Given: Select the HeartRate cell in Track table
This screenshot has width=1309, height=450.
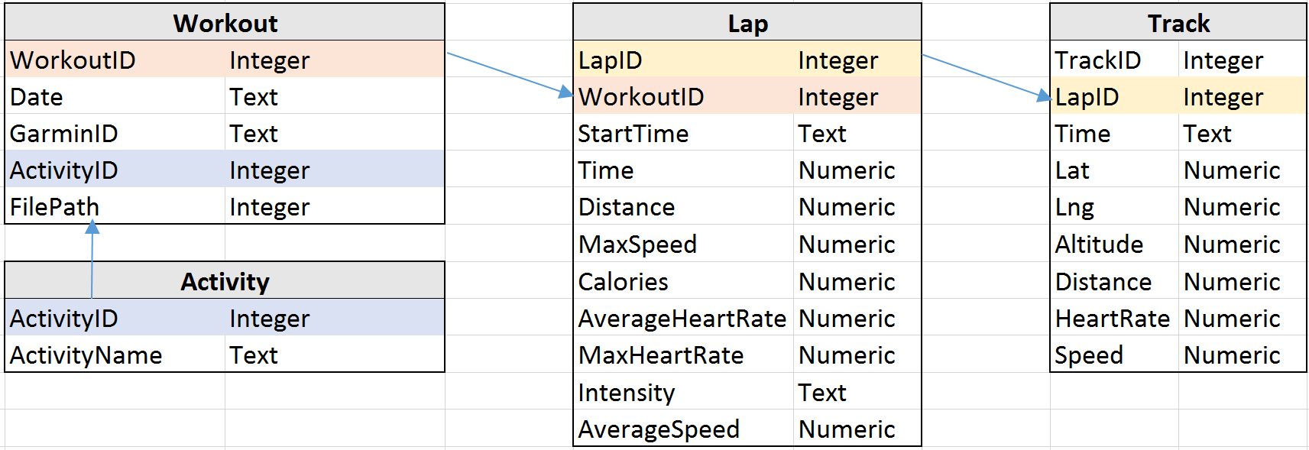Looking at the screenshot, I should tap(1115, 319).
